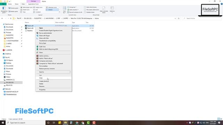Expand the layout gallery more arrow
The image size is (223, 125).
click(x=60, y=12)
